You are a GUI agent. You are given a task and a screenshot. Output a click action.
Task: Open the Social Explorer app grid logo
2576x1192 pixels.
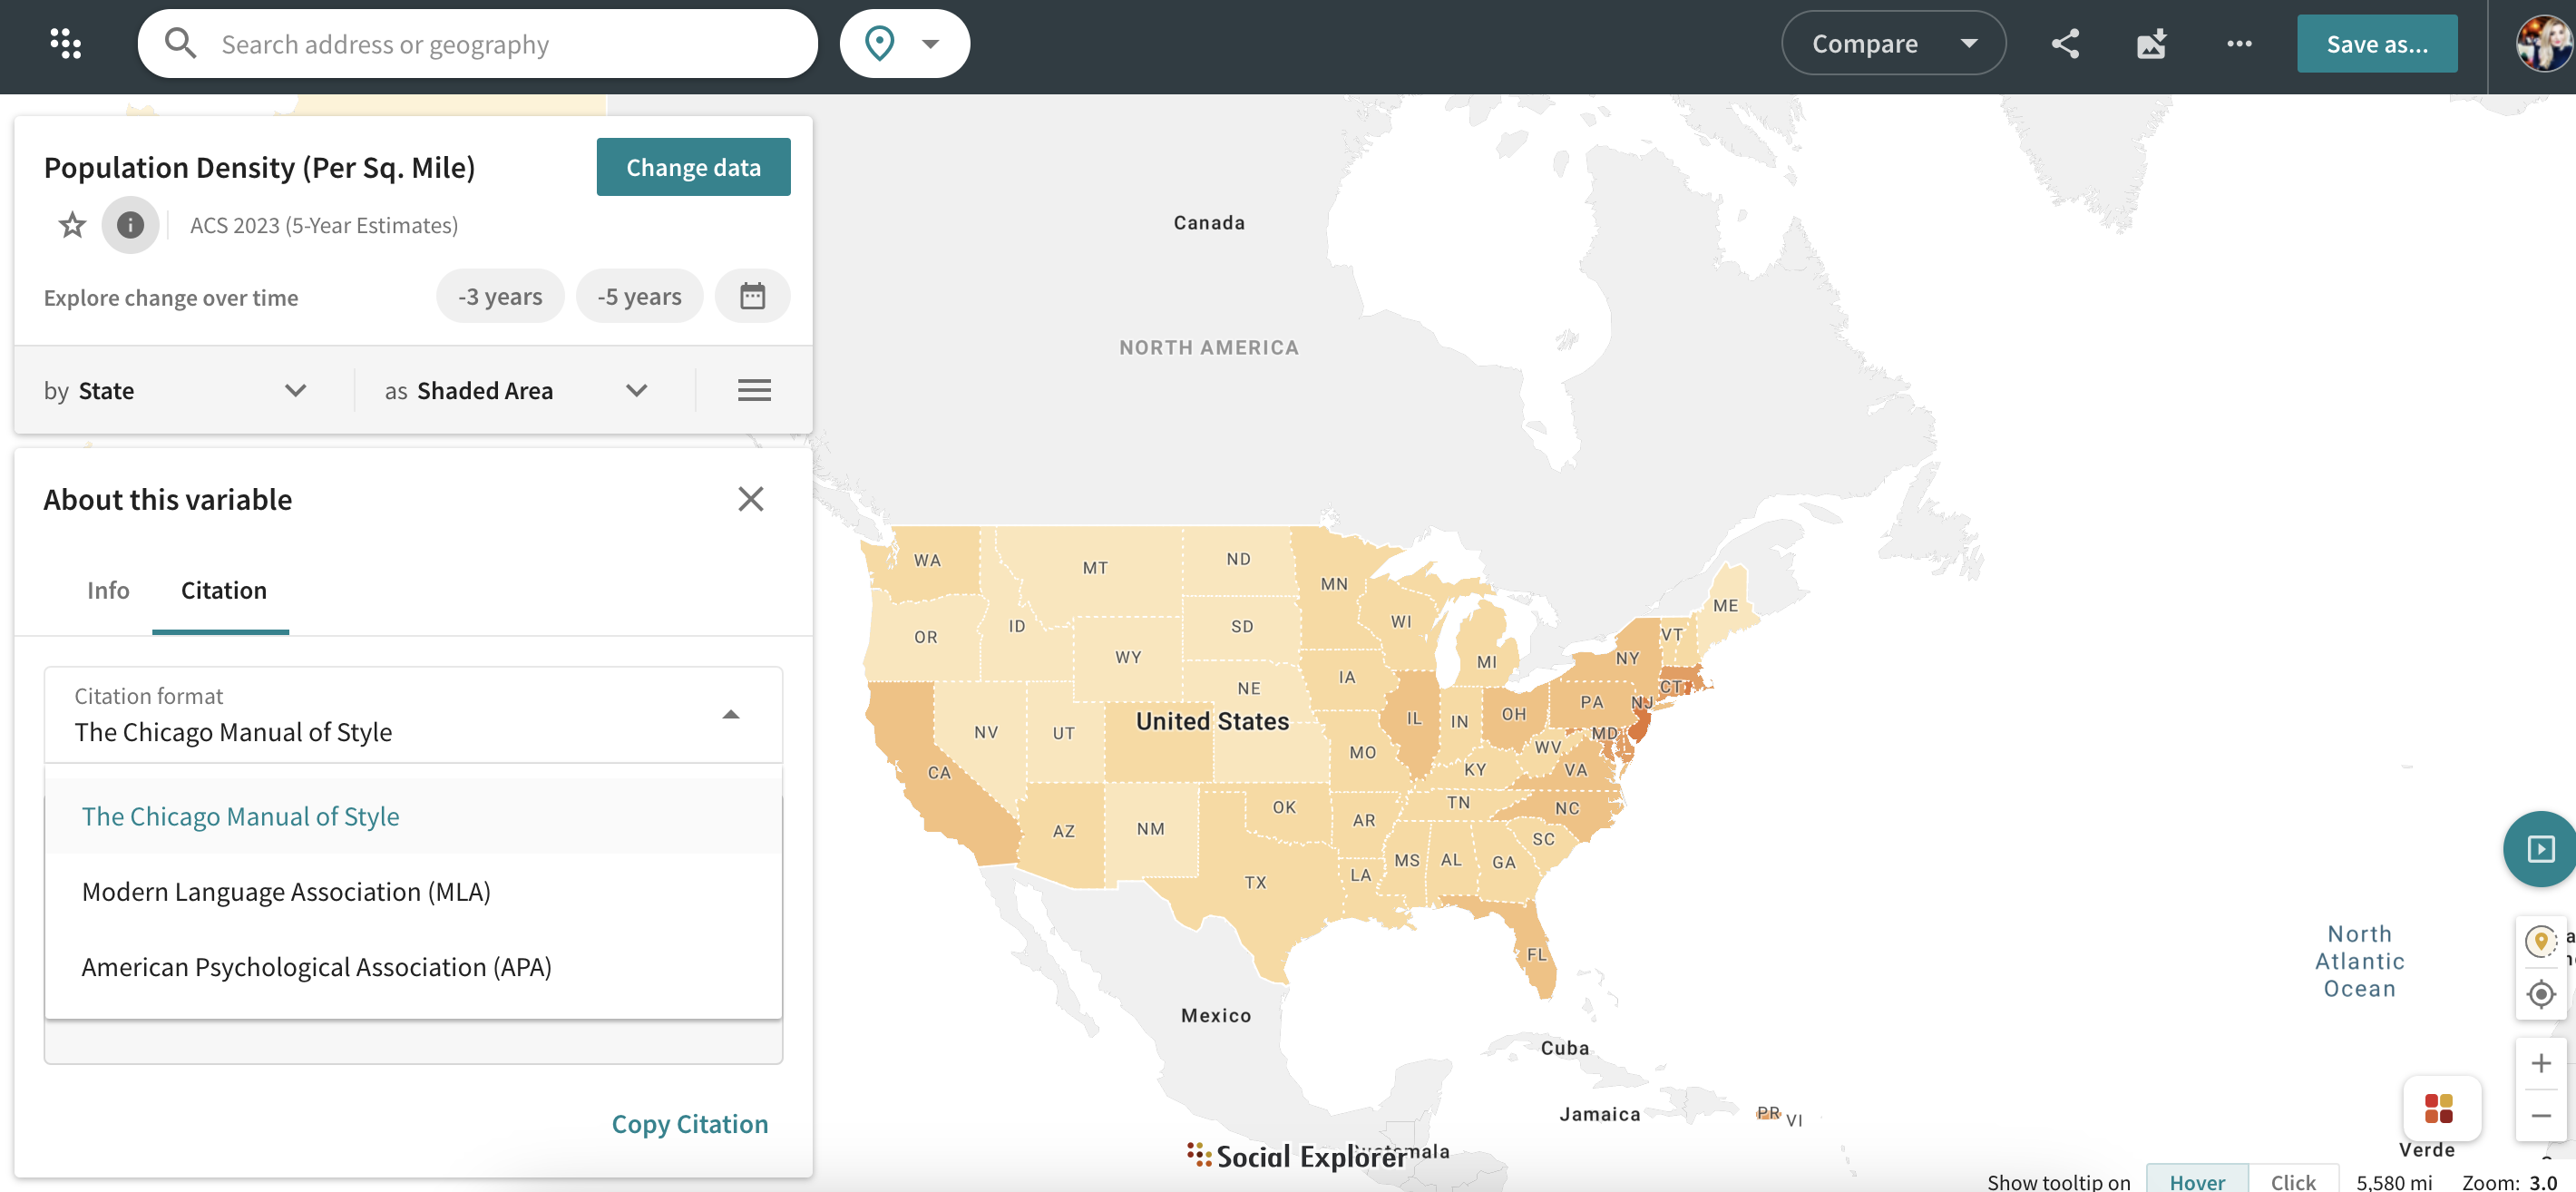(66, 42)
